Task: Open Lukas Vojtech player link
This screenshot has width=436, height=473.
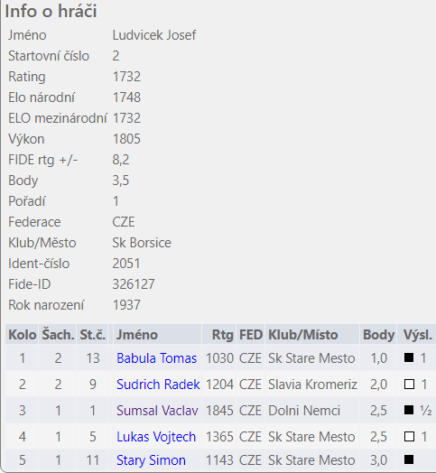Action: [x=156, y=437]
